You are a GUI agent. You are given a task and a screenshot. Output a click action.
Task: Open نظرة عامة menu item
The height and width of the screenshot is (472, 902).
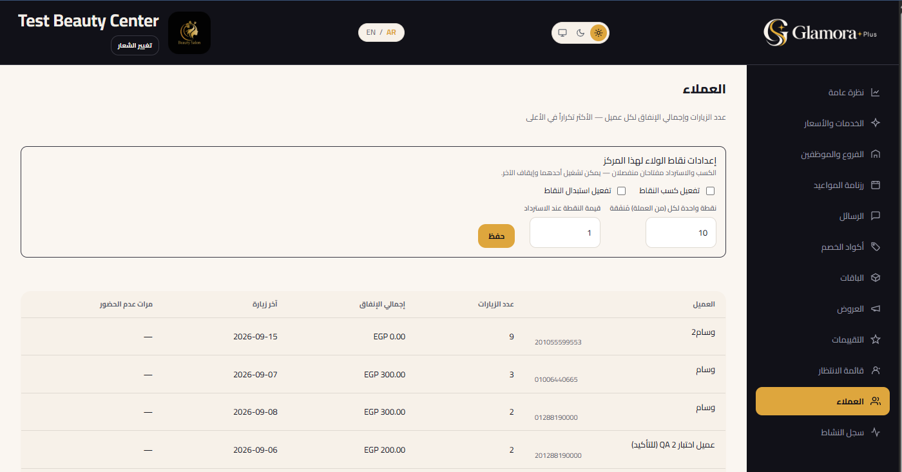coord(822,93)
